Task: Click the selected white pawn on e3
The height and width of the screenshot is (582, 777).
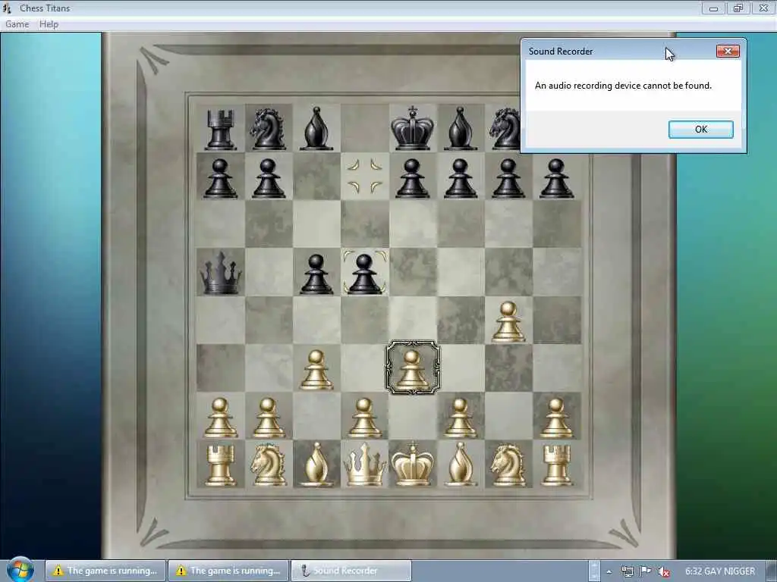Action: (x=412, y=370)
